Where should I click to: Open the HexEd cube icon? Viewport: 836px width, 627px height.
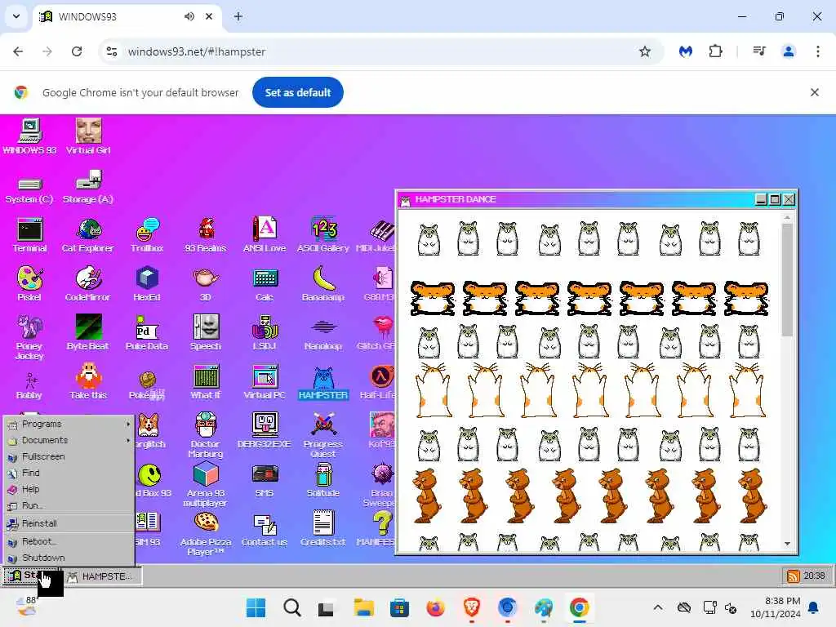click(x=147, y=283)
